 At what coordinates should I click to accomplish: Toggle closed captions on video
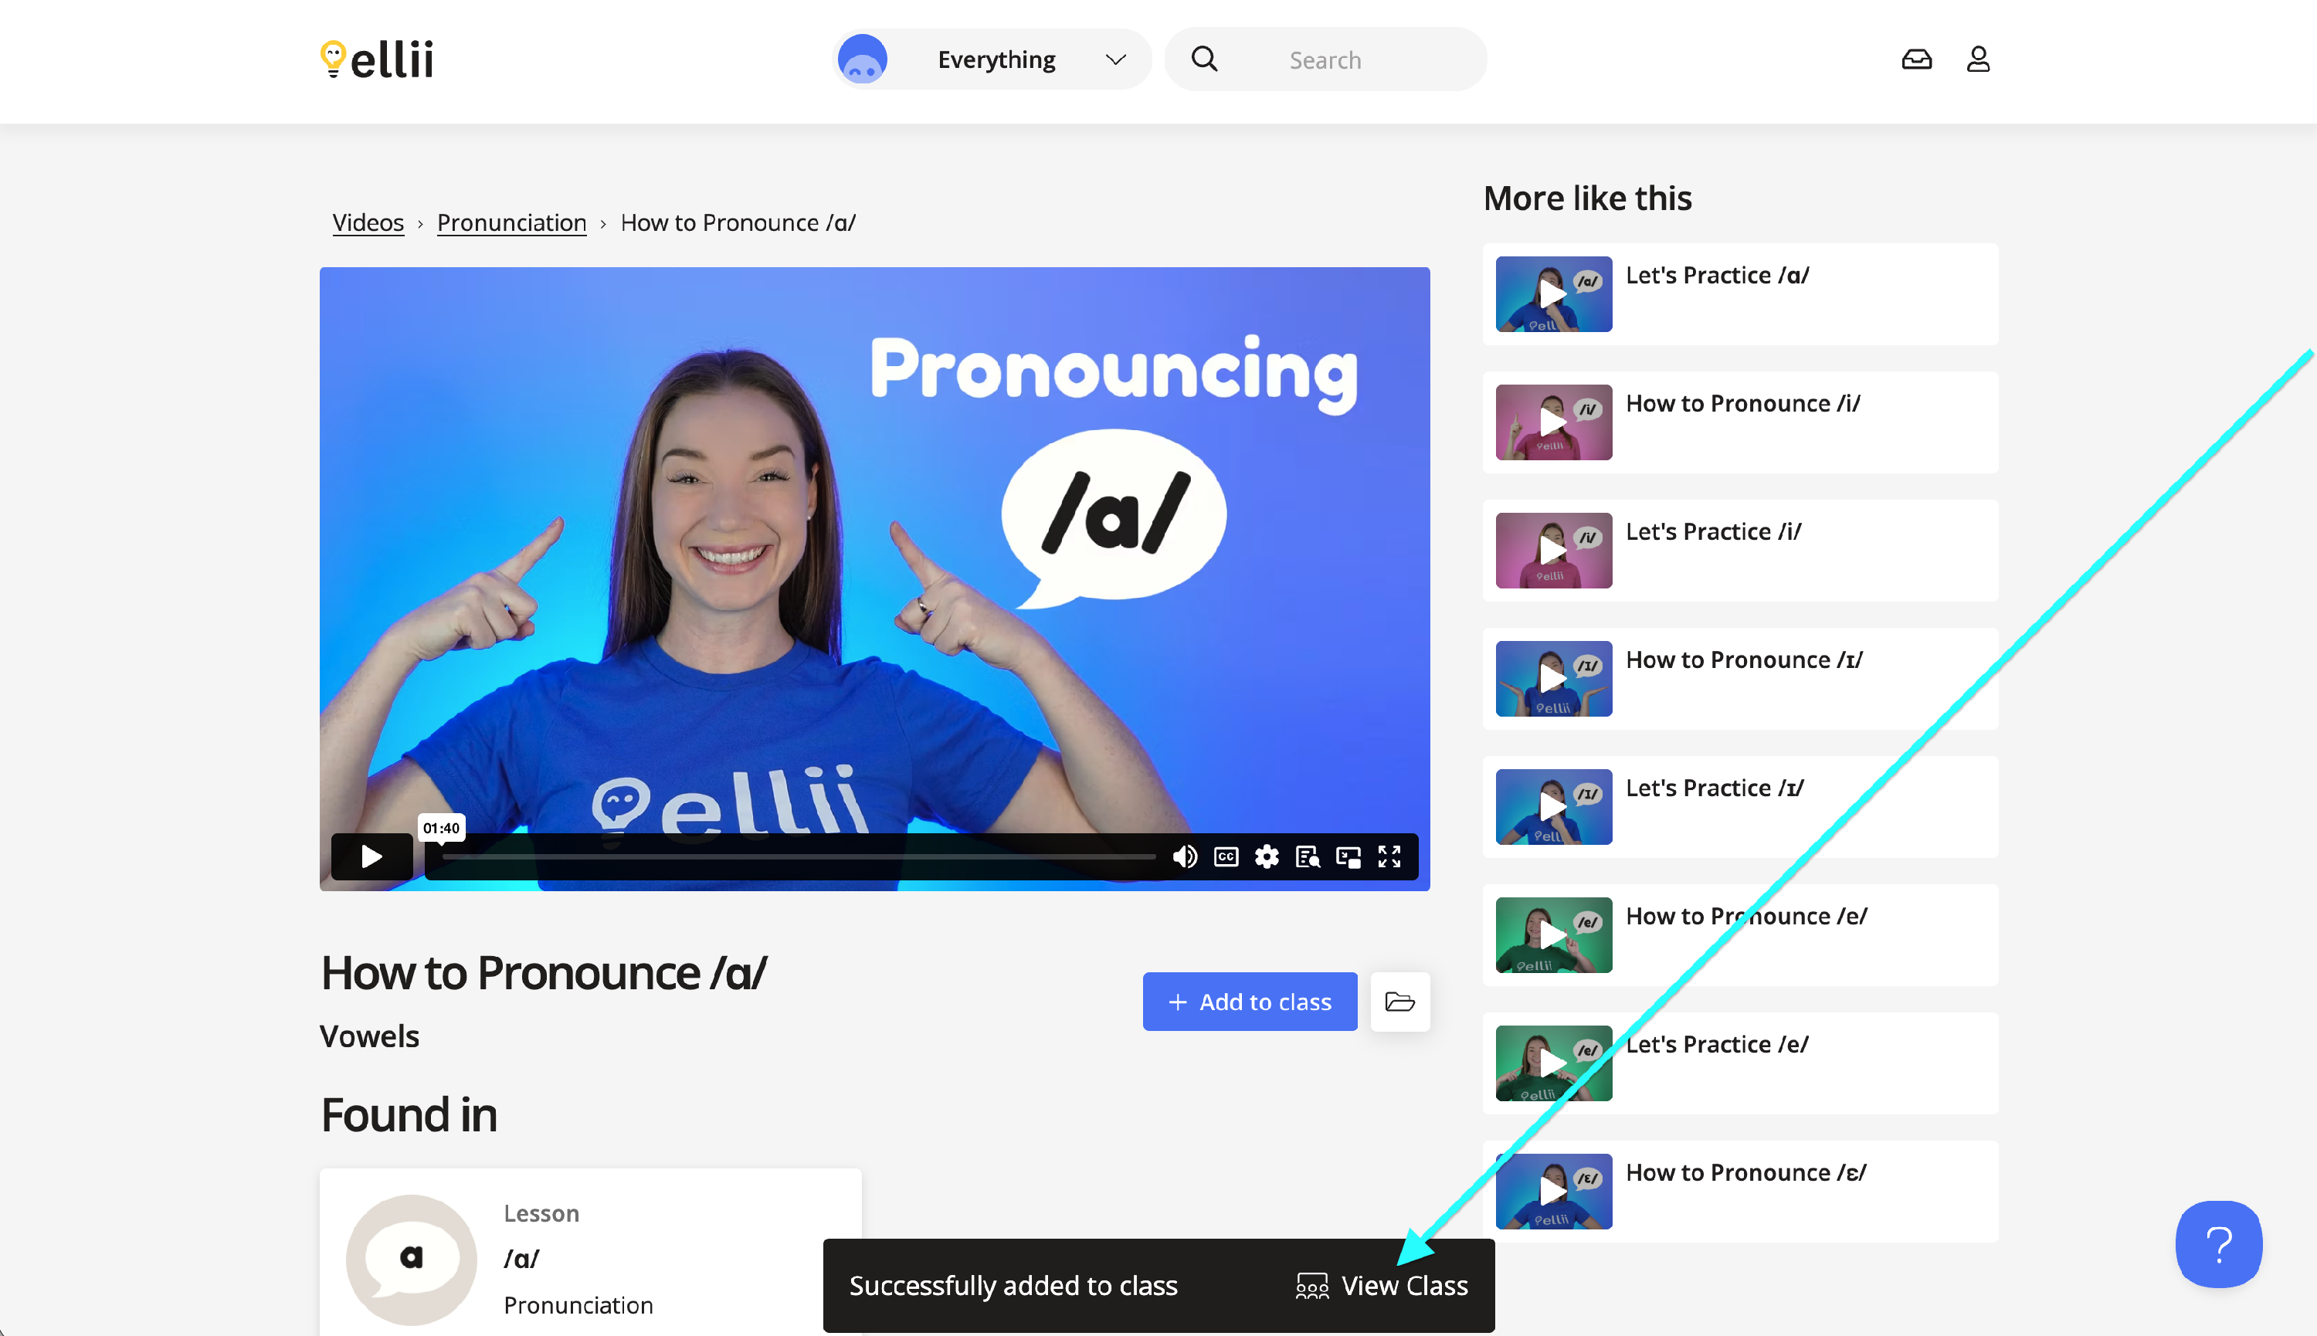[x=1226, y=856]
